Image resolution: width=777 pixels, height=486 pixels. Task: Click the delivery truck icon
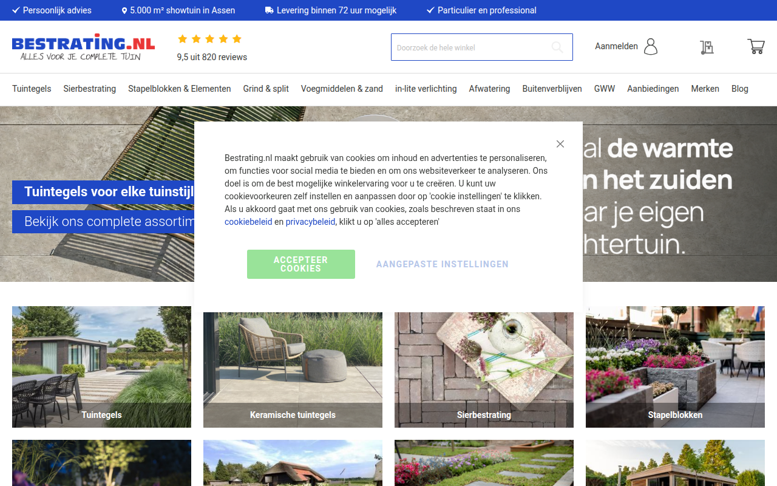pyautogui.click(x=270, y=10)
